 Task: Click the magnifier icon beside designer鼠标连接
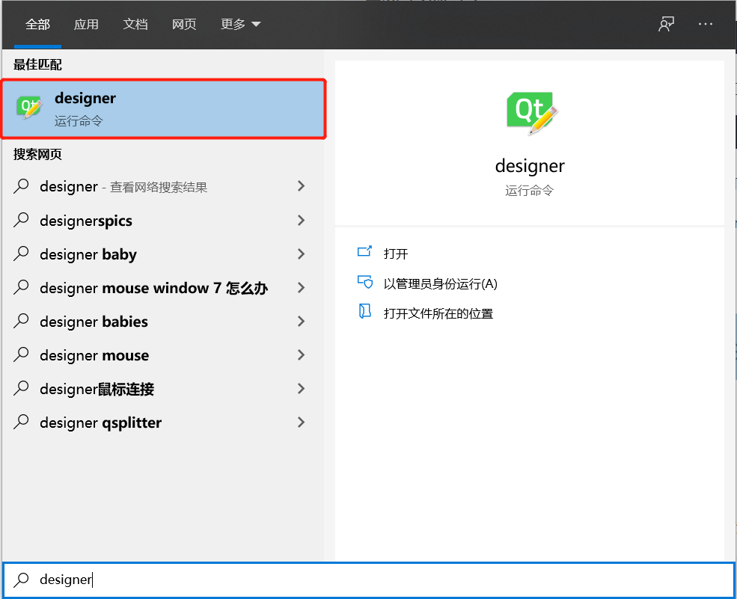(21, 389)
